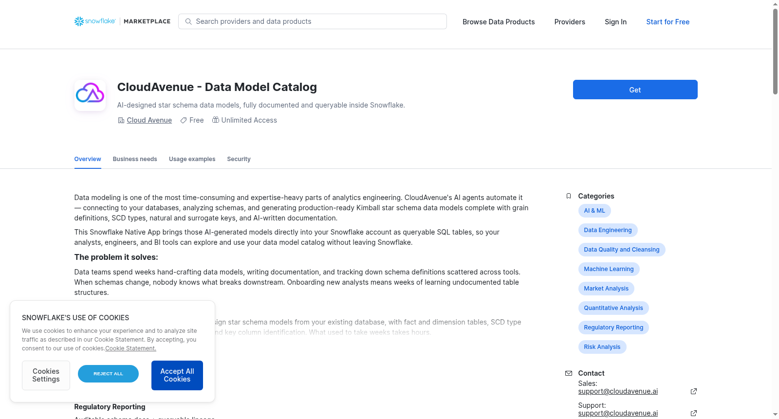Click the Sales support@cloudavenue.ai email link
This screenshot has height=419, width=779.
[618, 391]
